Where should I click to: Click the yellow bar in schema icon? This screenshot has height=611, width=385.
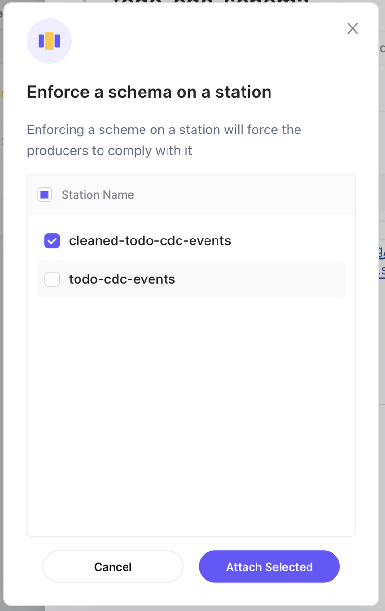pos(49,41)
